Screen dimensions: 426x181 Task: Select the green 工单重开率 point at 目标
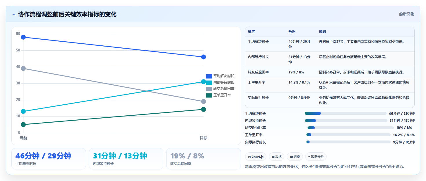point(204,109)
